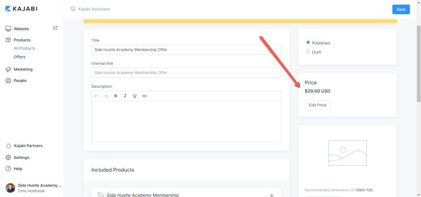Click the $29.00 USD price text
The height and width of the screenshot is (197, 421).
click(x=317, y=91)
